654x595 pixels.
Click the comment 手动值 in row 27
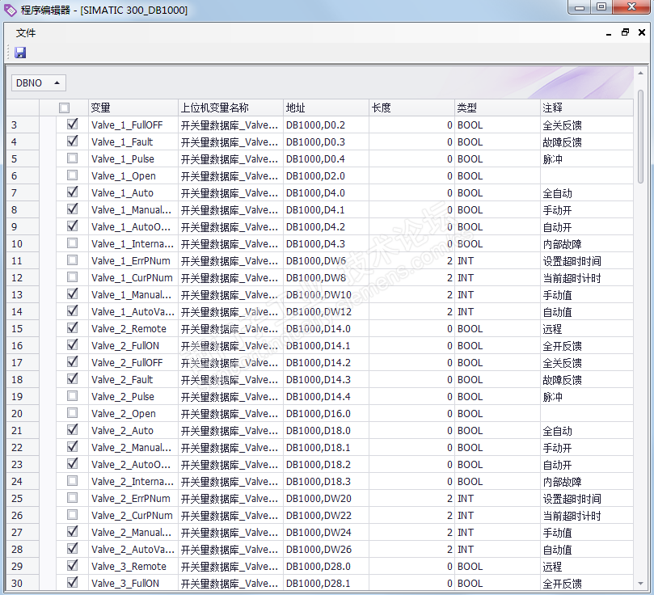coord(586,533)
